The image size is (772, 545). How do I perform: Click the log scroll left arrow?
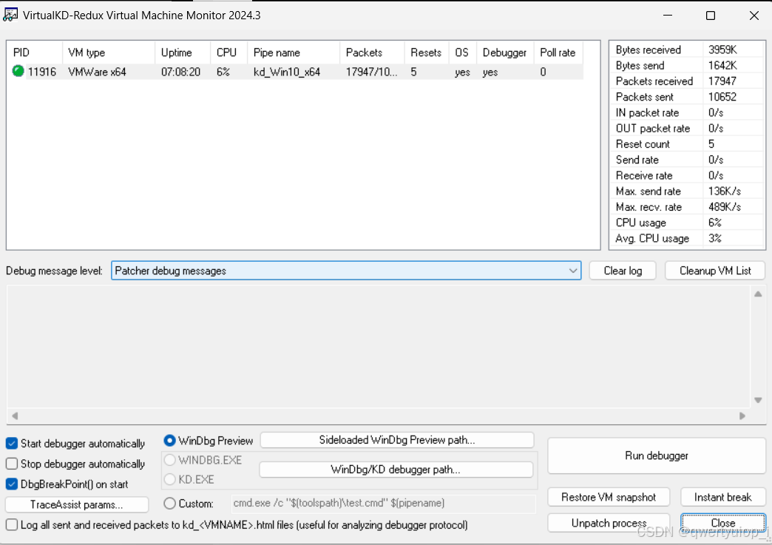pos(15,416)
